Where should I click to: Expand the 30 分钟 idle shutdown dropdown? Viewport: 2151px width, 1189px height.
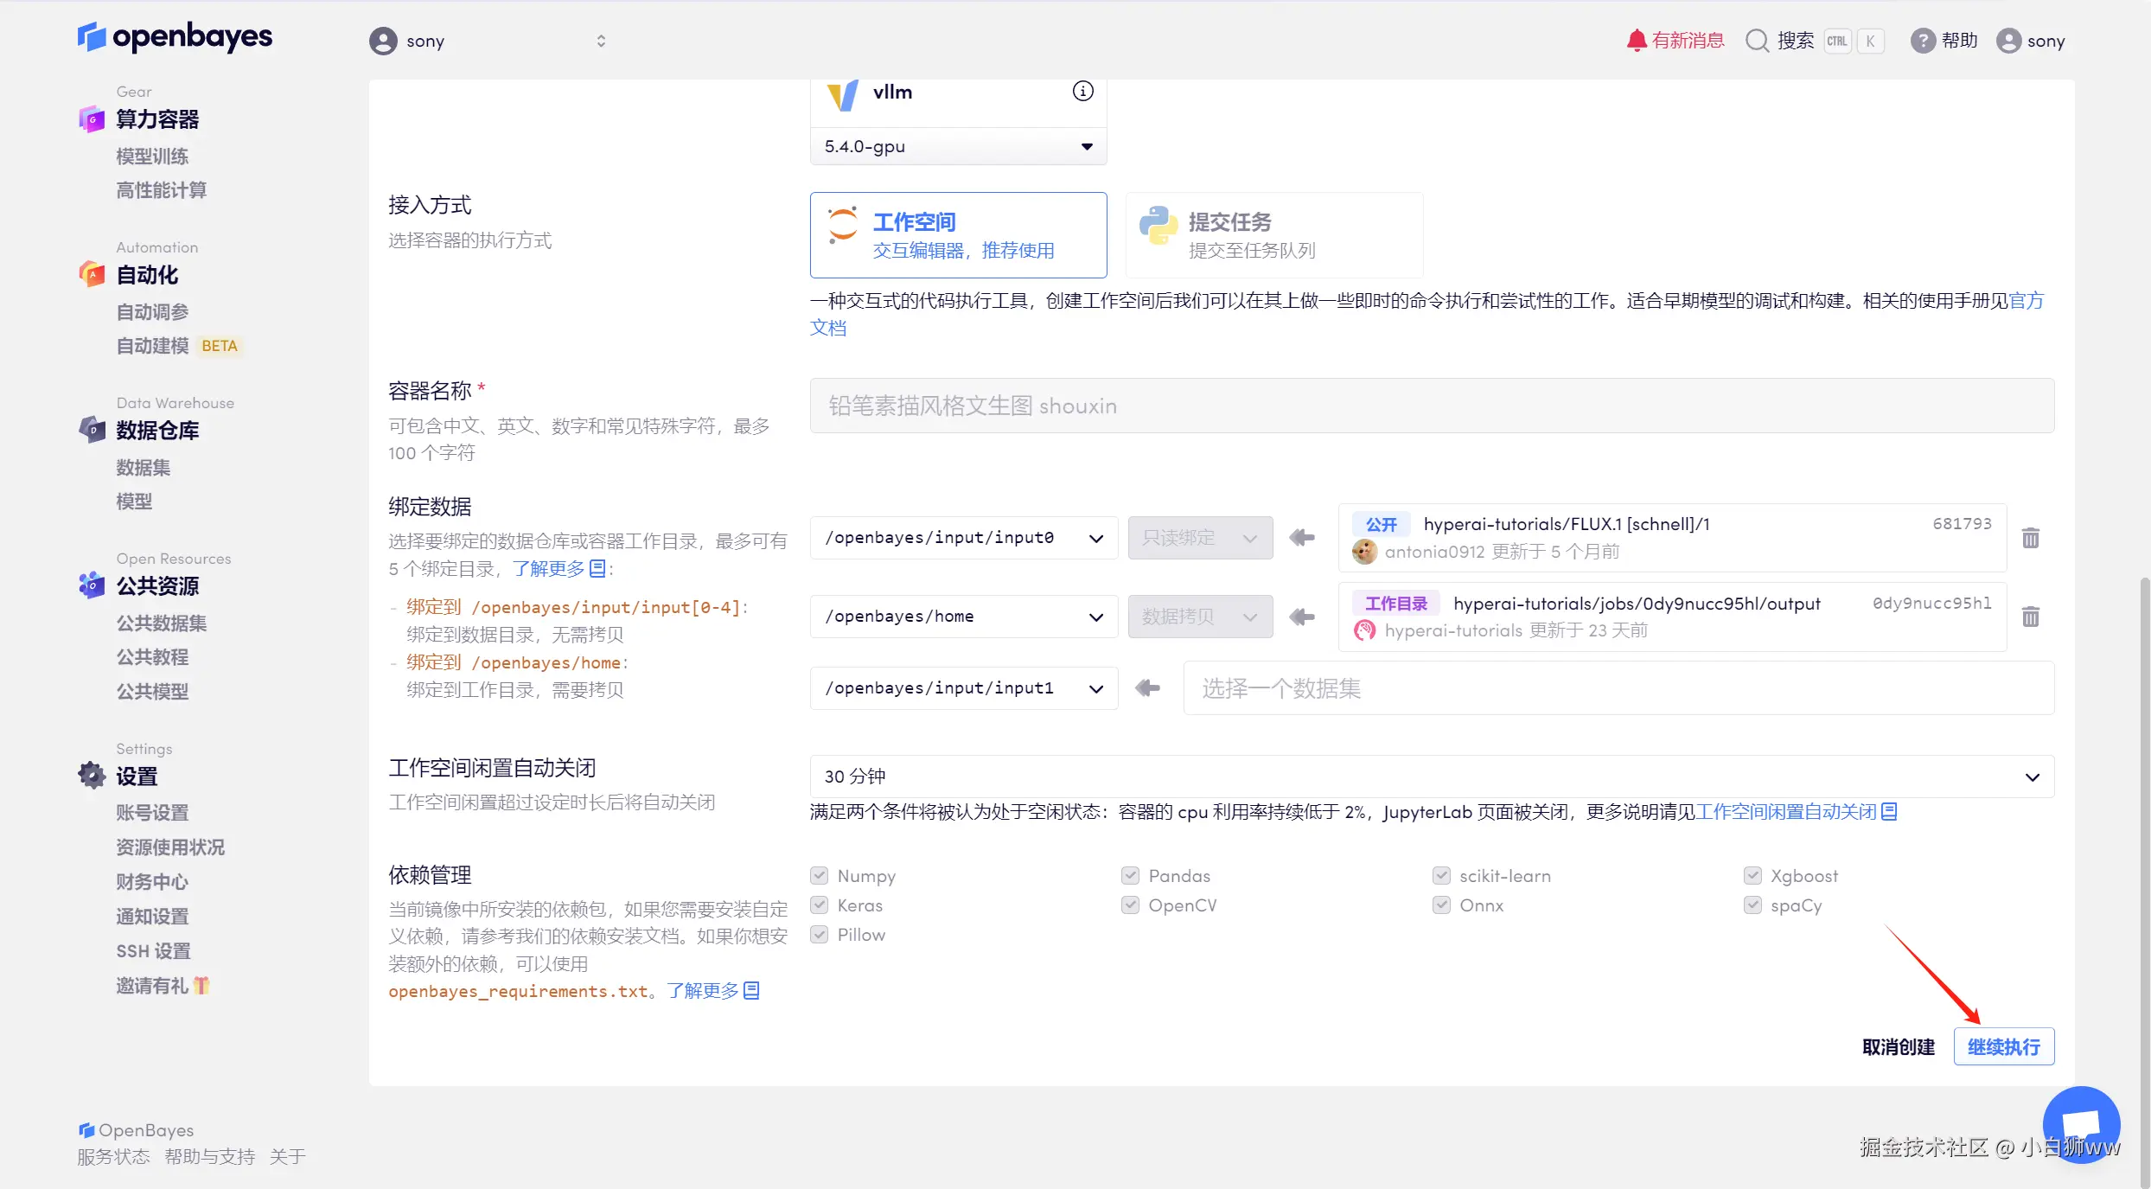tap(1431, 777)
